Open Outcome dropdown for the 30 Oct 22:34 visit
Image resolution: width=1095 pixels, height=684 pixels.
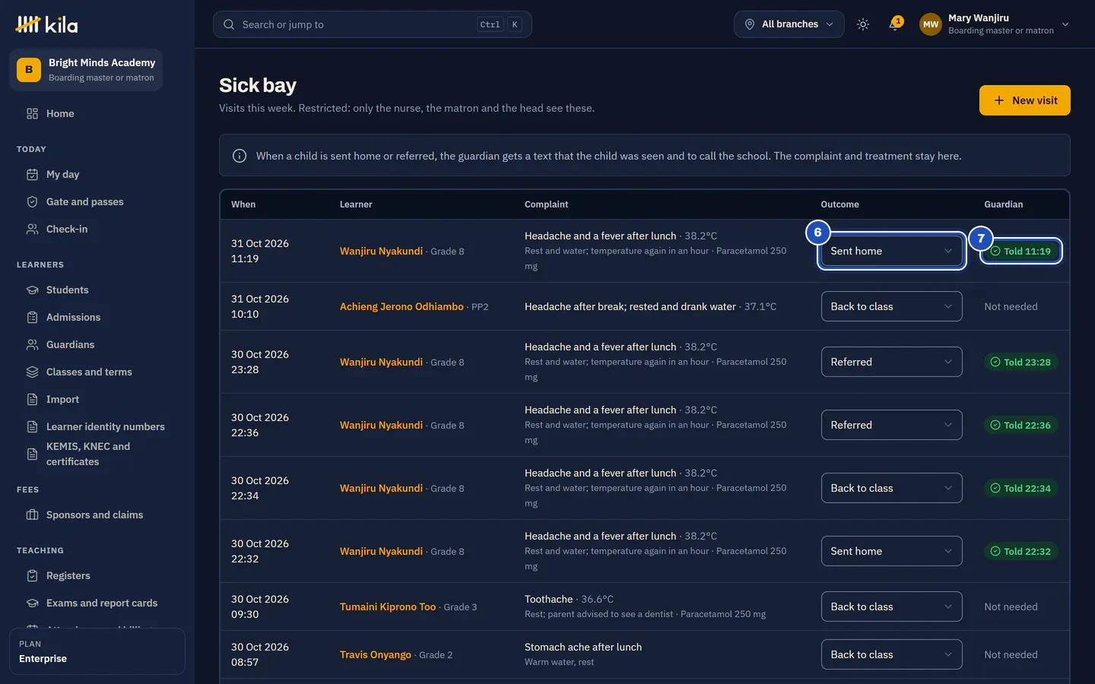pos(891,488)
